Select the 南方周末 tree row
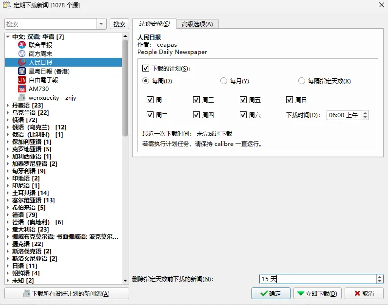Image resolution: width=388 pixels, height=305 pixels. (63, 54)
